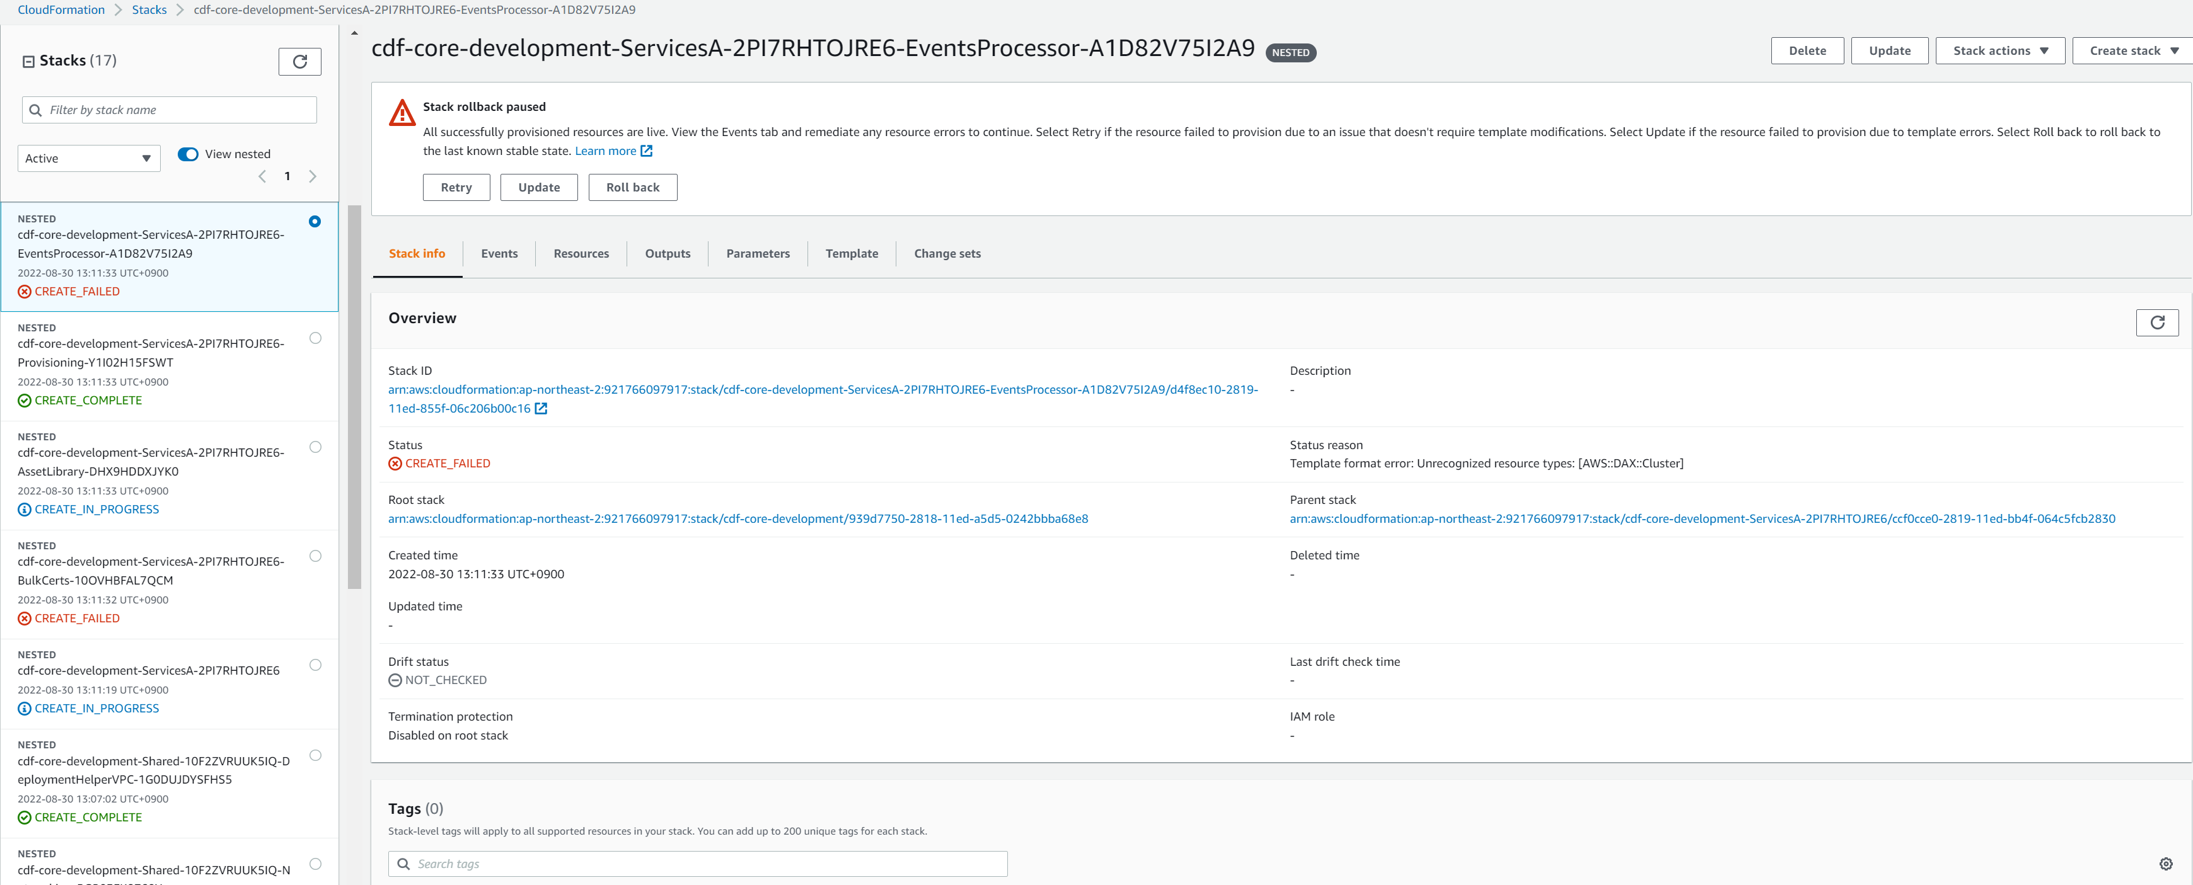
Task: Click the search magnifier in stack filter field
Action: click(x=35, y=110)
